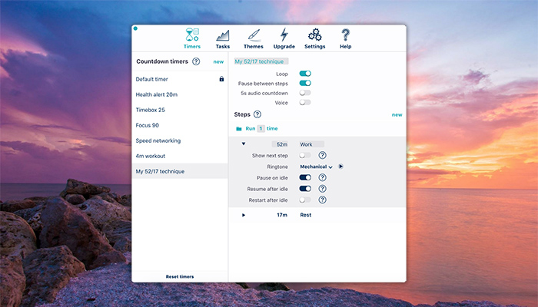This screenshot has height=307, width=538.
Task: Edit the 52m duration field
Action: [281, 144]
